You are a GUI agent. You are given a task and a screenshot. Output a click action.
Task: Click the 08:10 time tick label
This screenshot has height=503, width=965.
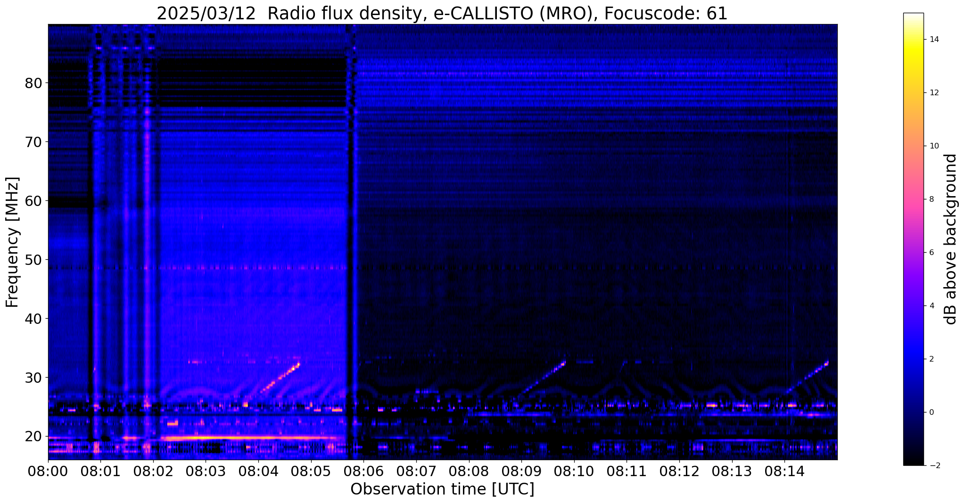[x=574, y=471]
